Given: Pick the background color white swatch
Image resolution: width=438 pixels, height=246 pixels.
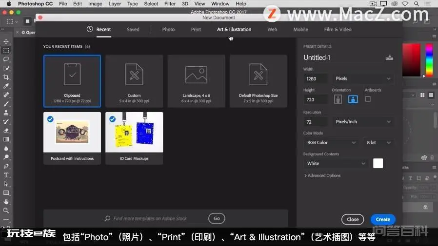Looking at the screenshot, I should pyautogui.click(x=378, y=164).
